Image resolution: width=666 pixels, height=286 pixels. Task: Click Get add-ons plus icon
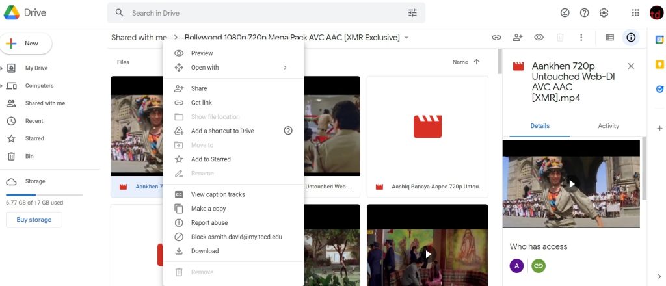click(659, 128)
